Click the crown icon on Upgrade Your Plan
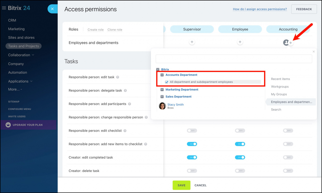322x193 pixels. pos(8,125)
